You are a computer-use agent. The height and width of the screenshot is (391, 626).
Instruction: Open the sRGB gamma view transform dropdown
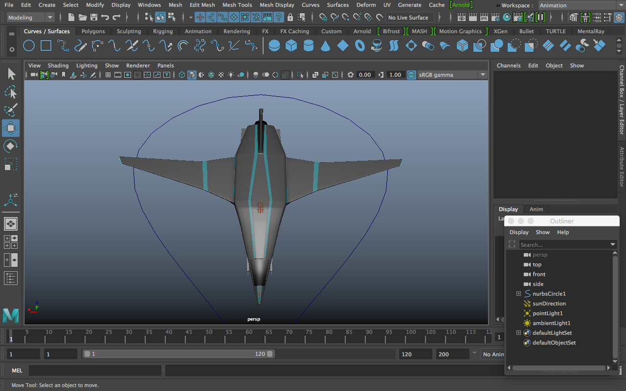click(451, 75)
